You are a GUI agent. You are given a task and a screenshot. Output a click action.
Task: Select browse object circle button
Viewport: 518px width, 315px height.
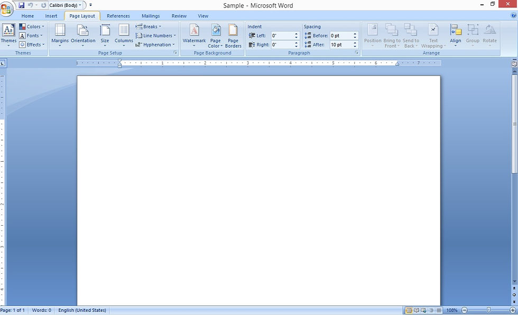514,295
